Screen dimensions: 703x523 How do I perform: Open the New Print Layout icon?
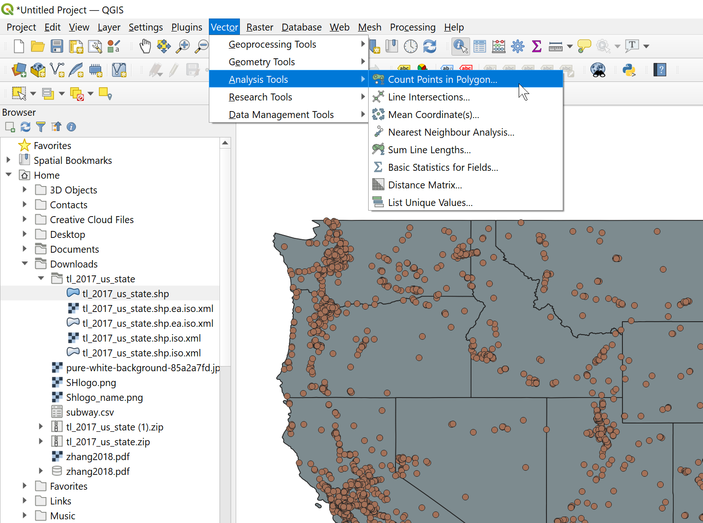[x=75, y=46]
